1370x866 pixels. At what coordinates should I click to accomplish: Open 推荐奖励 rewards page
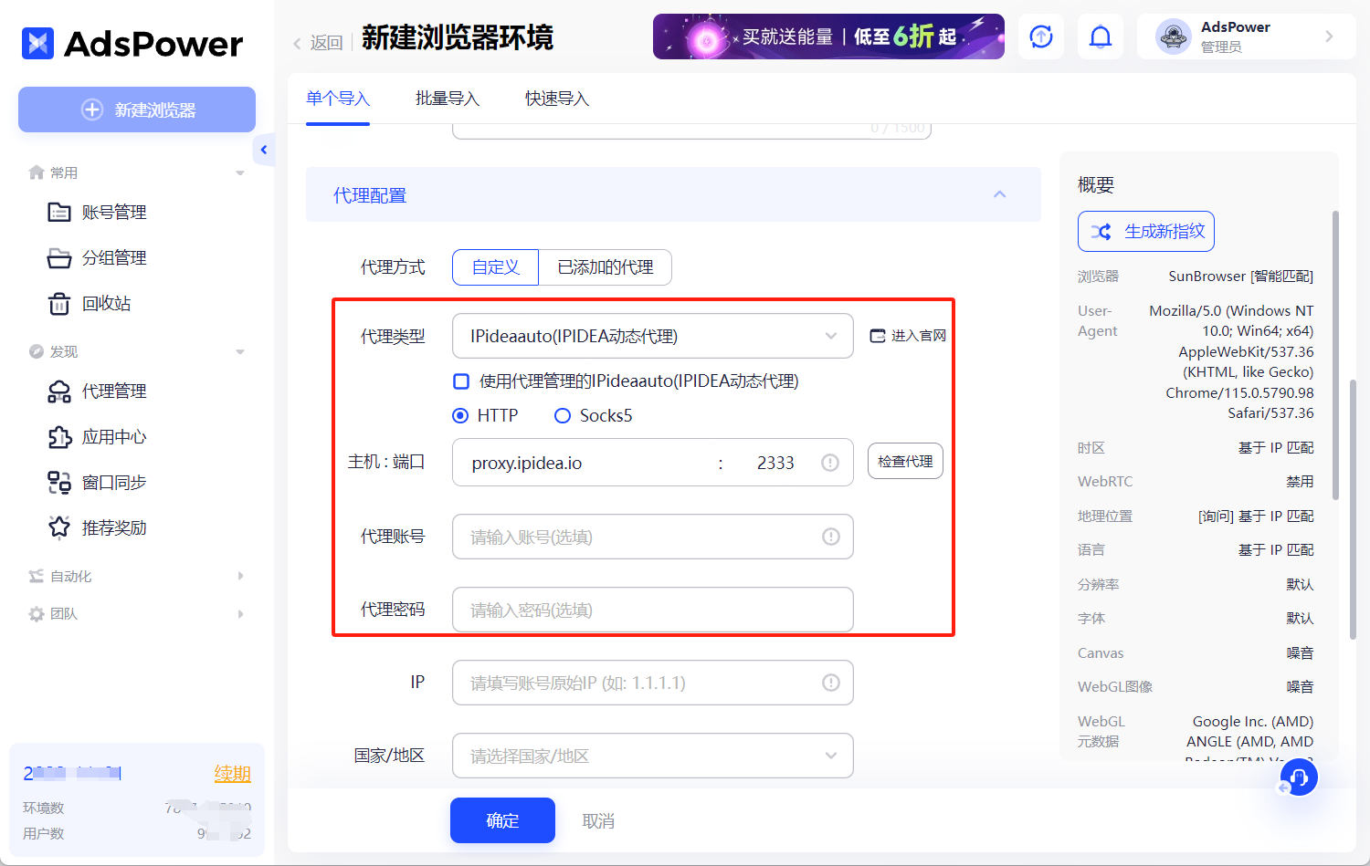tap(113, 527)
